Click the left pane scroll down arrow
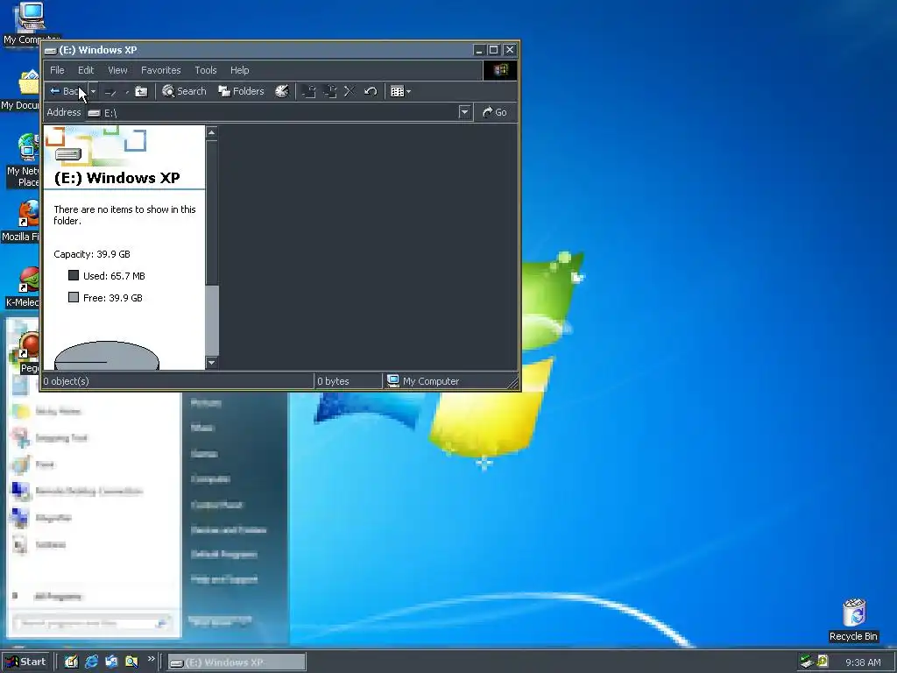 click(x=212, y=362)
